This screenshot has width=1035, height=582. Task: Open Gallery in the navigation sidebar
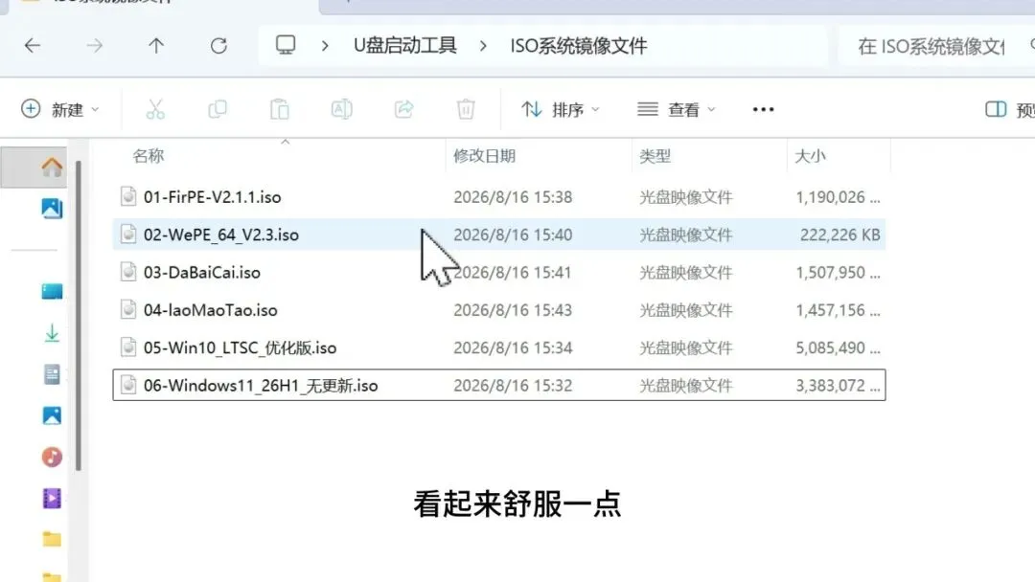click(52, 209)
